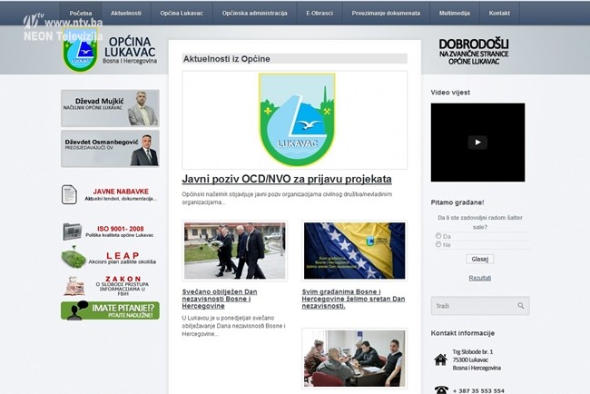Viewport: 590px width, 394px height.
Task: Click the Imate pitanje green banner
Action: [x=110, y=310]
